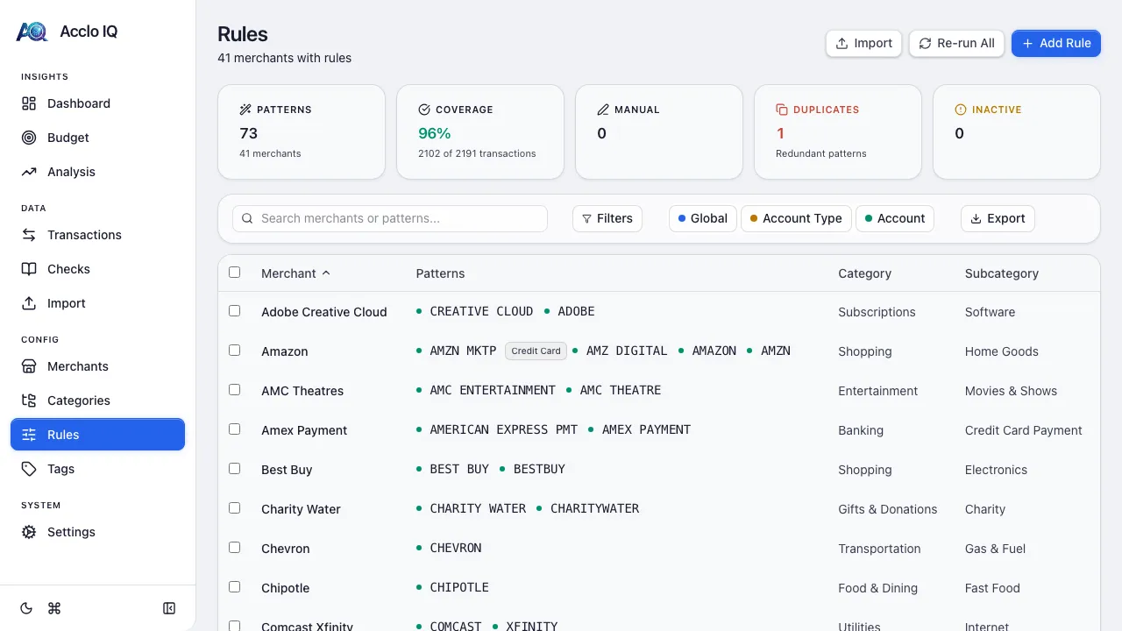Open Checks in the sidebar
This screenshot has height=631, width=1122.
(x=97, y=269)
